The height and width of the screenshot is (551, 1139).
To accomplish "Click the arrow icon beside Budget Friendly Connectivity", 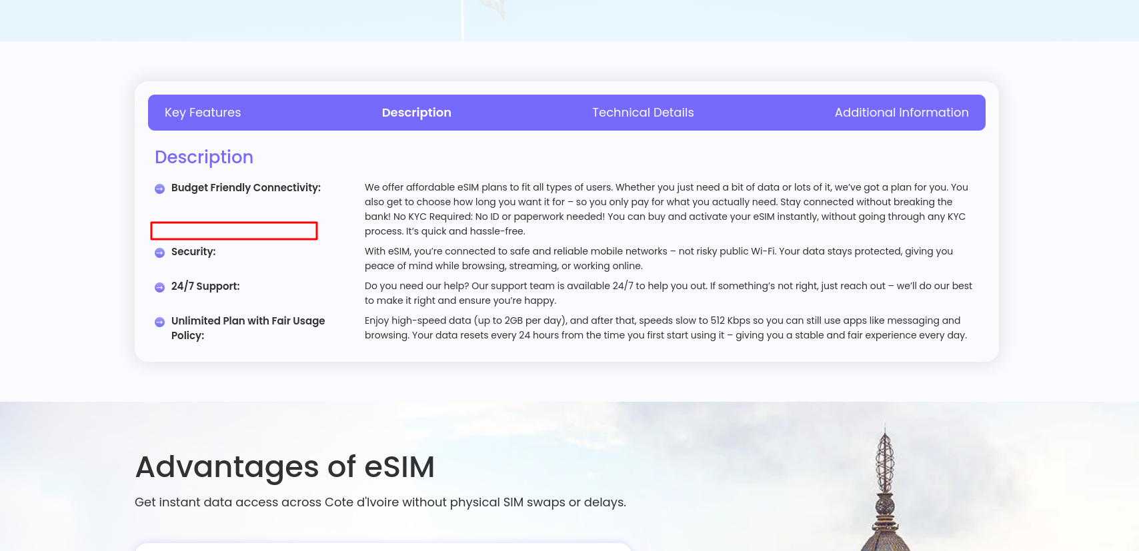I will tap(159, 189).
